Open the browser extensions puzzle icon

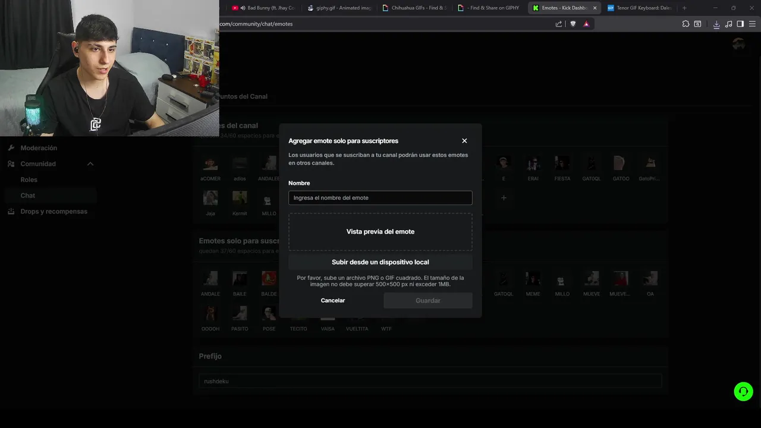click(685, 24)
